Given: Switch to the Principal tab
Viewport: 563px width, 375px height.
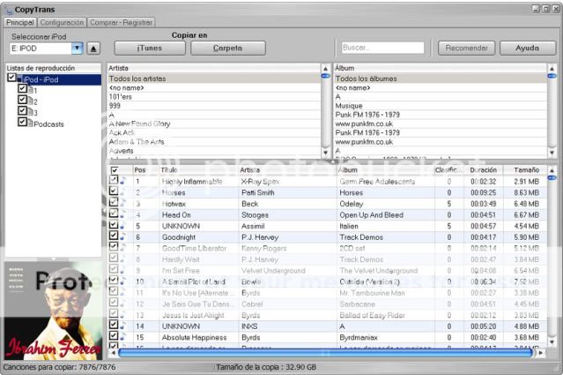Looking at the screenshot, I should click(x=20, y=22).
